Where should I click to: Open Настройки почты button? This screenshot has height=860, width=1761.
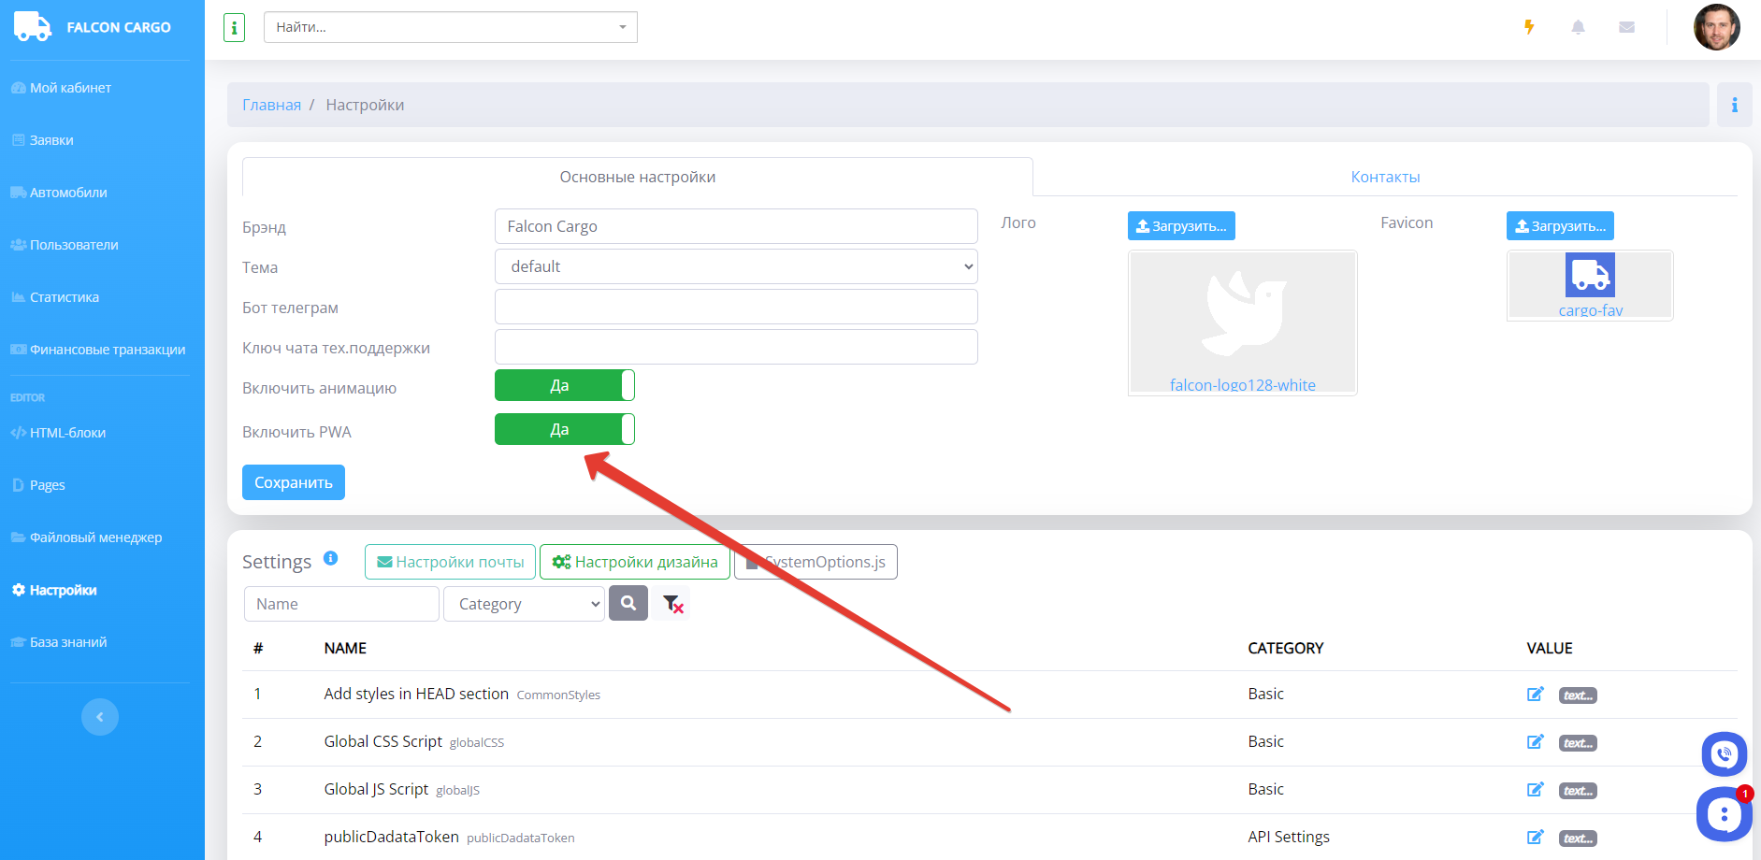[x=450, y=562]
